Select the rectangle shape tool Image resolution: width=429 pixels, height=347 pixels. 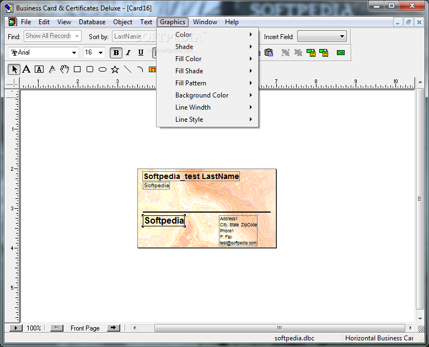pyautogui.click(x=77, y=69)
